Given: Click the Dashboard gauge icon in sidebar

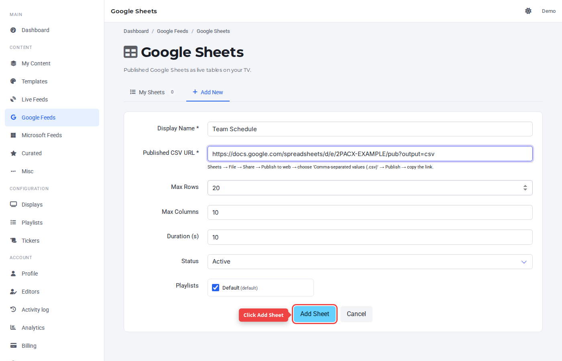Looking at the screenshot, I should tap(13, 30).
